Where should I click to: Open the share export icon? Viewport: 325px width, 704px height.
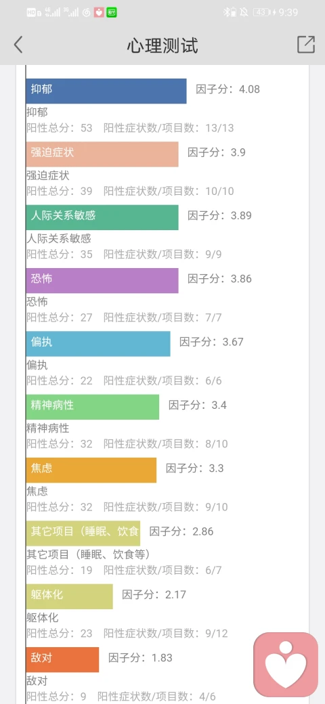(305, 45)
